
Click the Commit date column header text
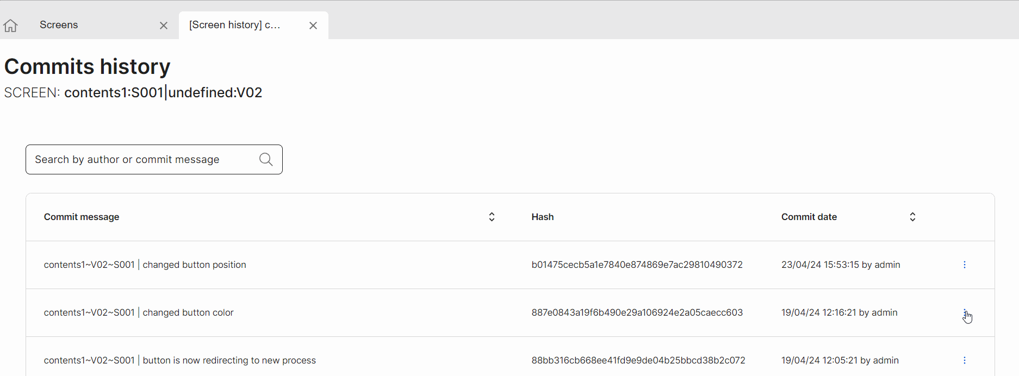(x=809, y=217)
